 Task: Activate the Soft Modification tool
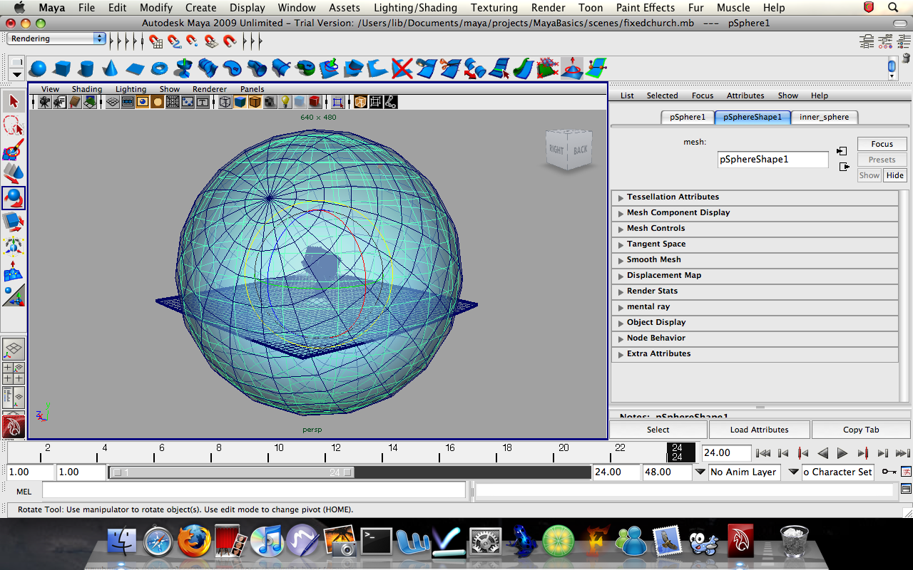coord(14,271)
